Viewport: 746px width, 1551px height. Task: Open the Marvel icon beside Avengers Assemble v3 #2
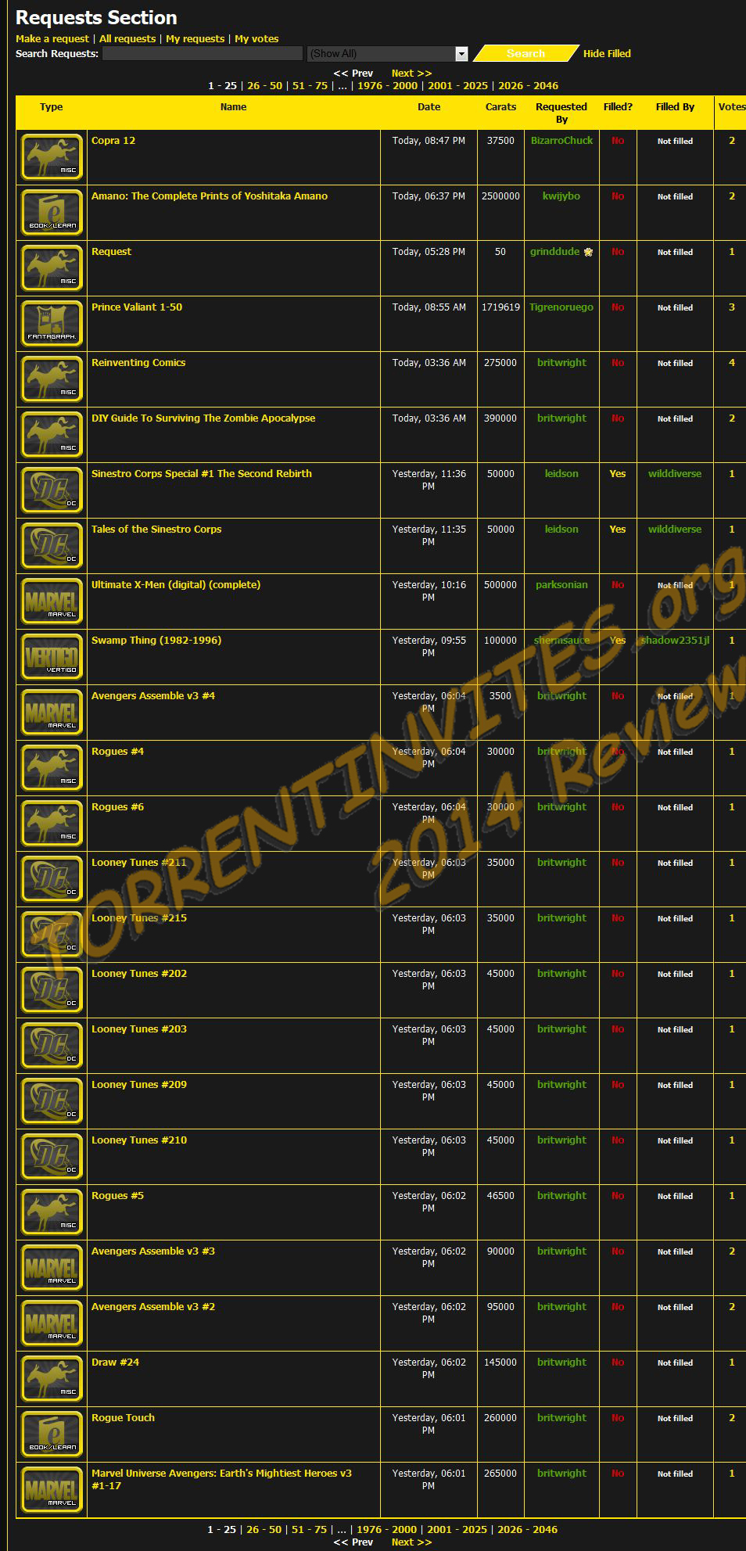point(52,1323)
